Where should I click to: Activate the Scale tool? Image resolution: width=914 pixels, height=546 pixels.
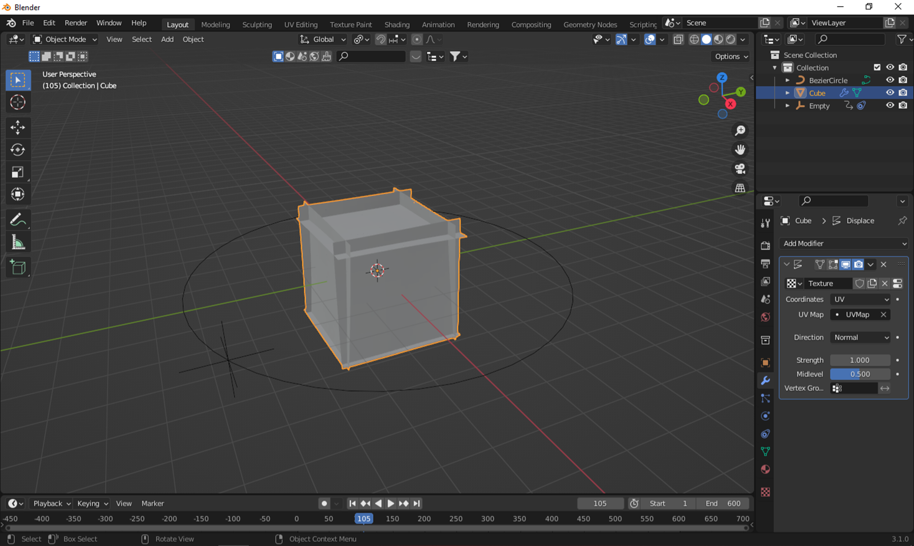18,172
